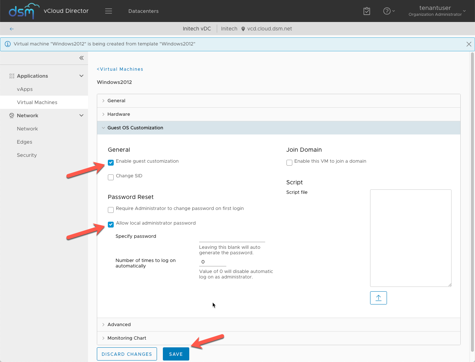Image resolution: width=475 pixels, height=362 pixels.
Task: Expand the General section
Action: pyautogui.click(x=279, y=101)
